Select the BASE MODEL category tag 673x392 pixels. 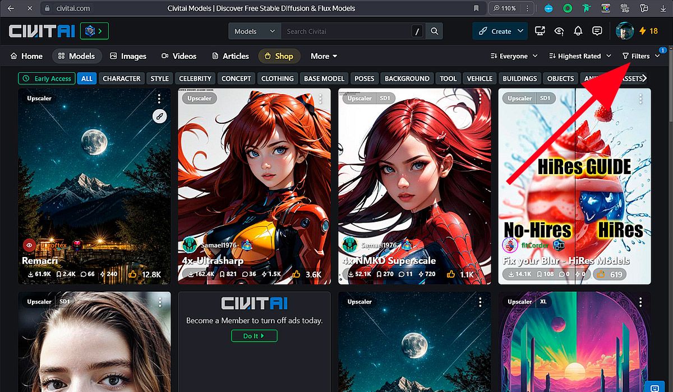point(324,78)
